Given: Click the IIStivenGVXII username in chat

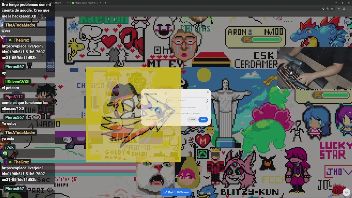Looking at the screenshot, I should [x=17, y=82].
